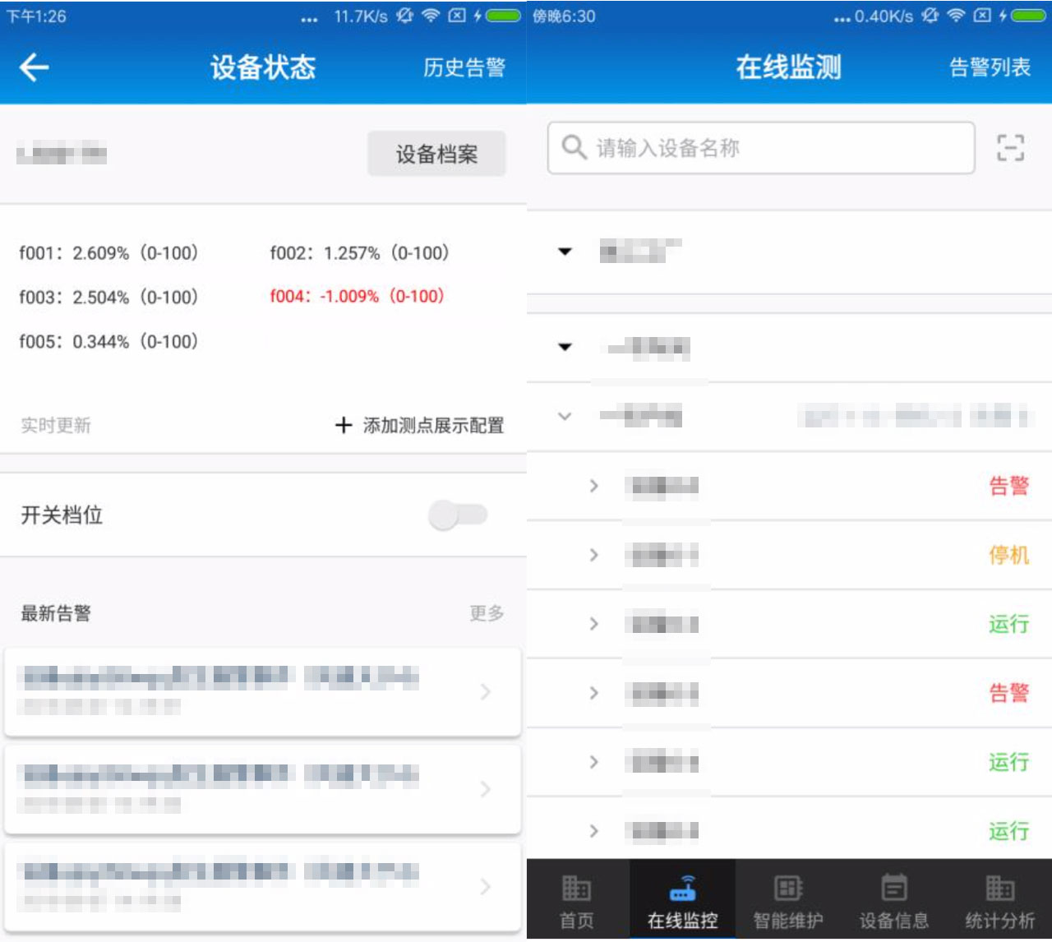Open the first alarm card under 最新告警

point(262,691)
